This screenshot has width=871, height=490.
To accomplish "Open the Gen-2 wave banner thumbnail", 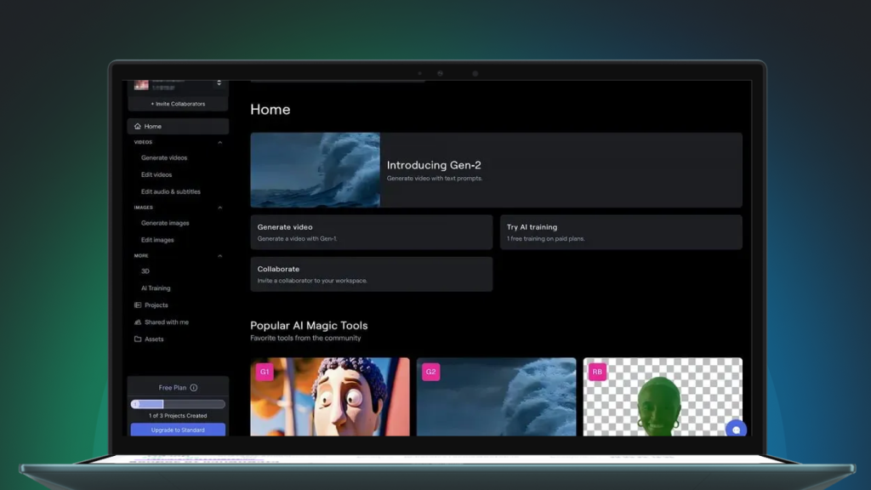I will point(315,170).
